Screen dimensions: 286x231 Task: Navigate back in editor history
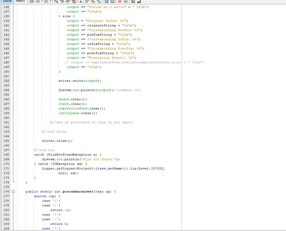click(x=38, y=1)
